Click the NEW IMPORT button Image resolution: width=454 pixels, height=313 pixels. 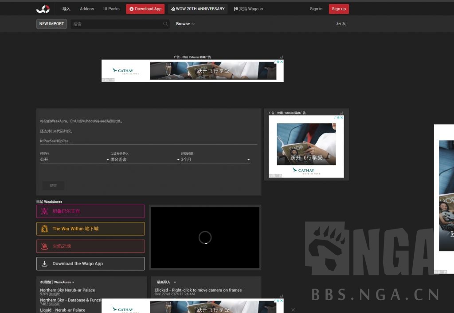click(51, 24)
